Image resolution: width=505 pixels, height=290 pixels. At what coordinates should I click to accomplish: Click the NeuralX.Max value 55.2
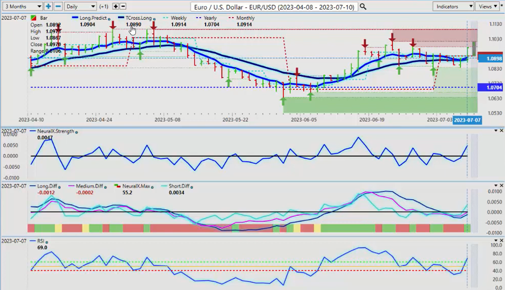click(x=127, y=193)
